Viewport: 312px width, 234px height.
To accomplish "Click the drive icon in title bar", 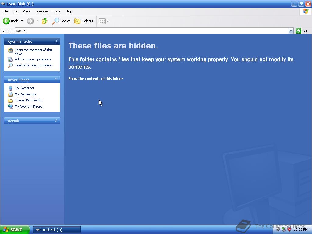I will [x=3, y=4].
